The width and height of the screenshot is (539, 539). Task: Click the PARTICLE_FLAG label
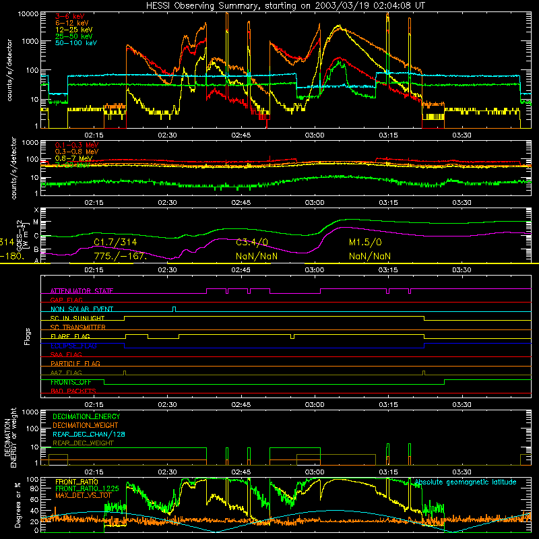[75, 364]
